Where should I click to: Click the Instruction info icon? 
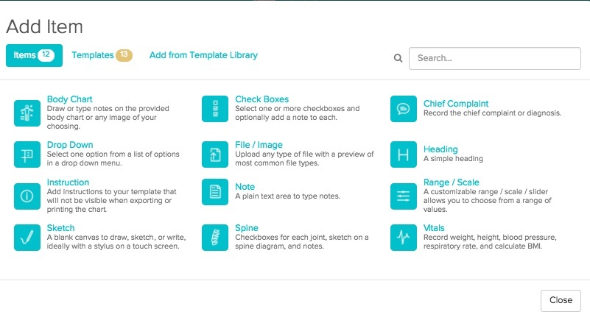tap(27, 196)
